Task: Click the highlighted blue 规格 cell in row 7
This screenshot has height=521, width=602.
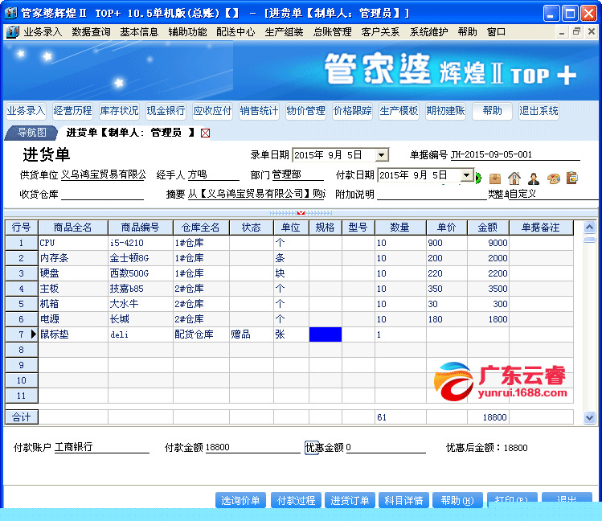Action: click(326, 334)
